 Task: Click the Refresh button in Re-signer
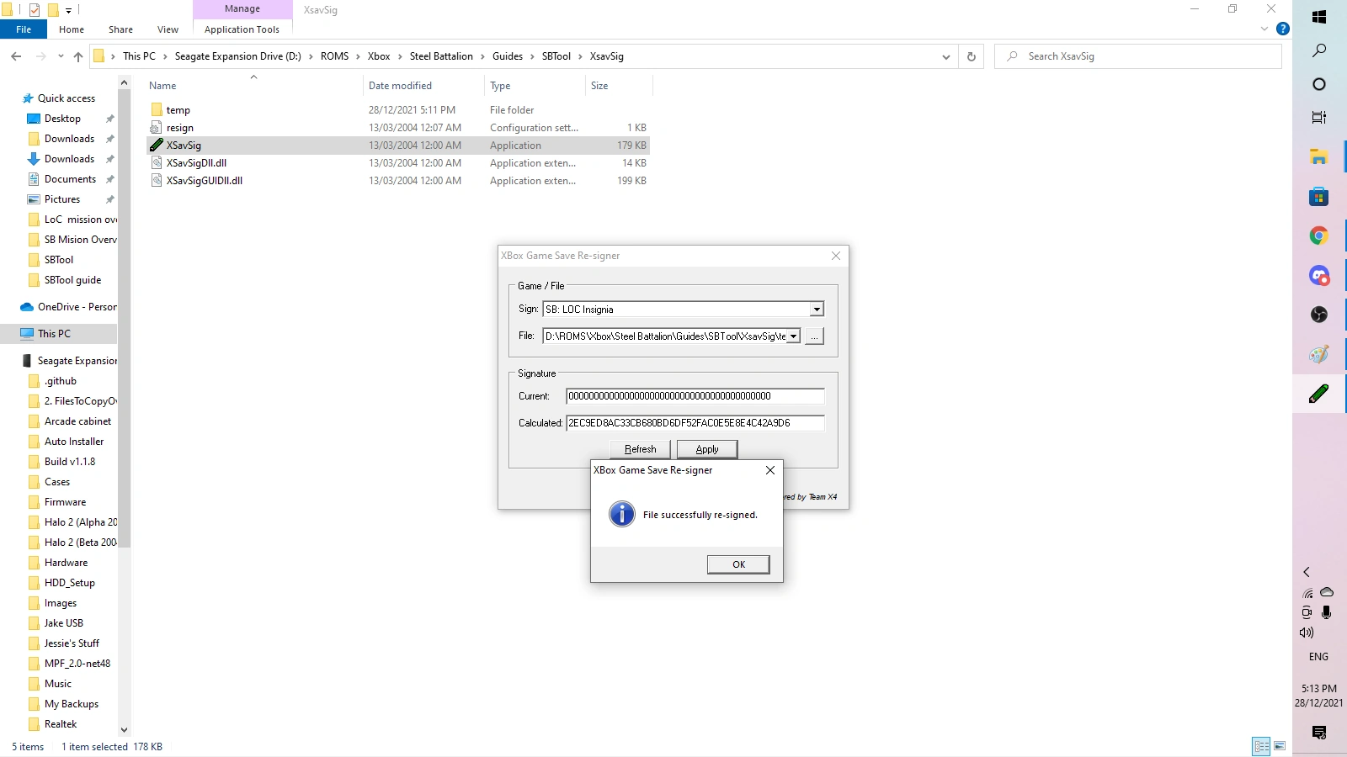pos(640,449)
